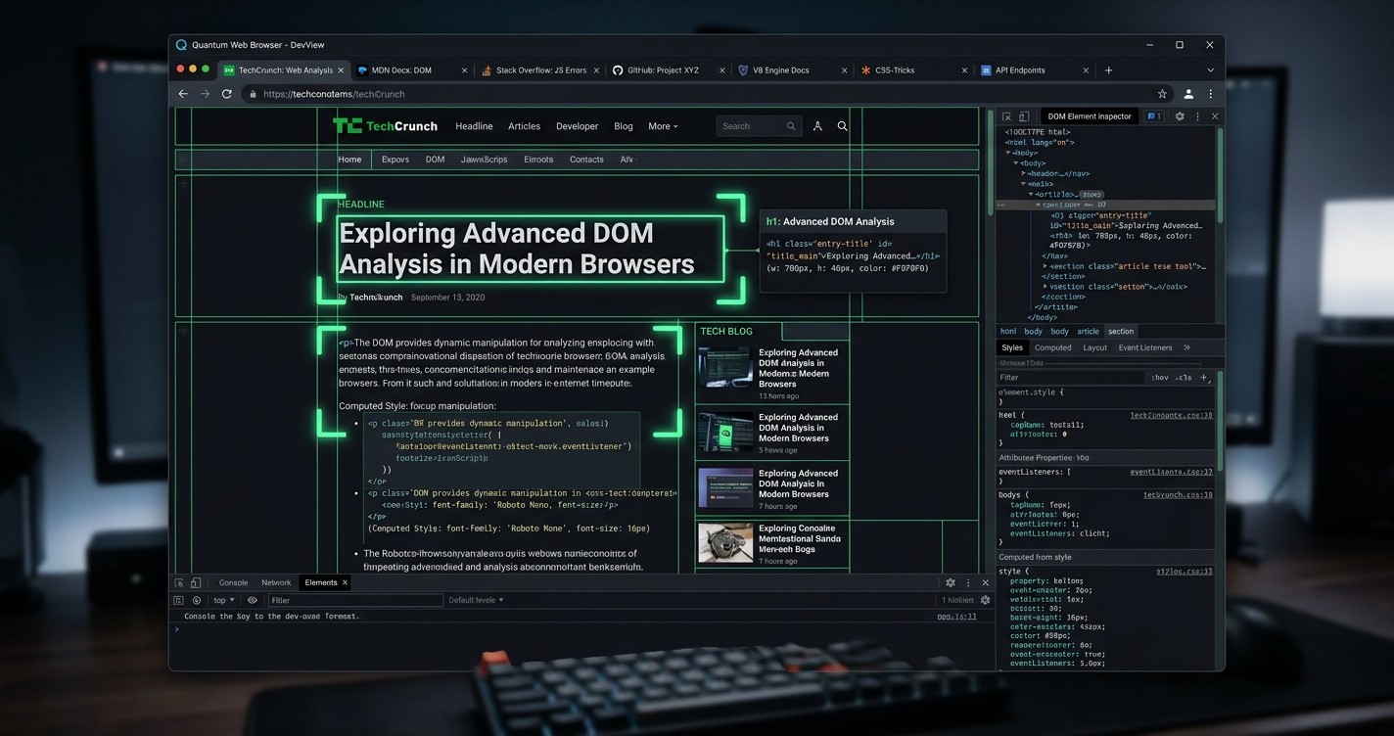Close the Elements tab in the drawer
Viewport: 1394px width, 736px height.
click(344, 582)
